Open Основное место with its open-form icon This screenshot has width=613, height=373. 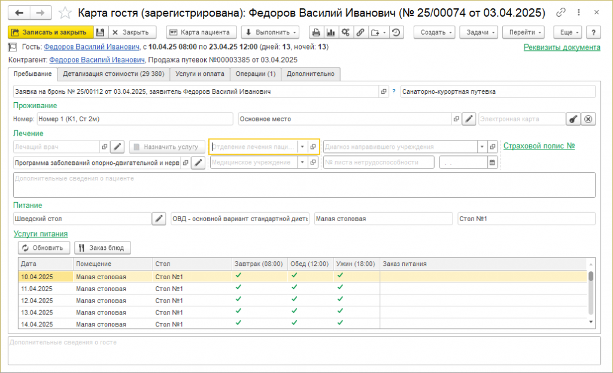pos(456,119)
